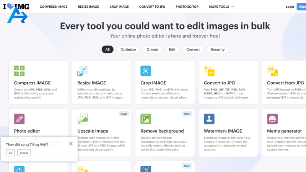The width and height of the screenshot is (306, 172).
Task: Open RESIZE IMAGE in the top menu
Action: click(x=88, y=6)
